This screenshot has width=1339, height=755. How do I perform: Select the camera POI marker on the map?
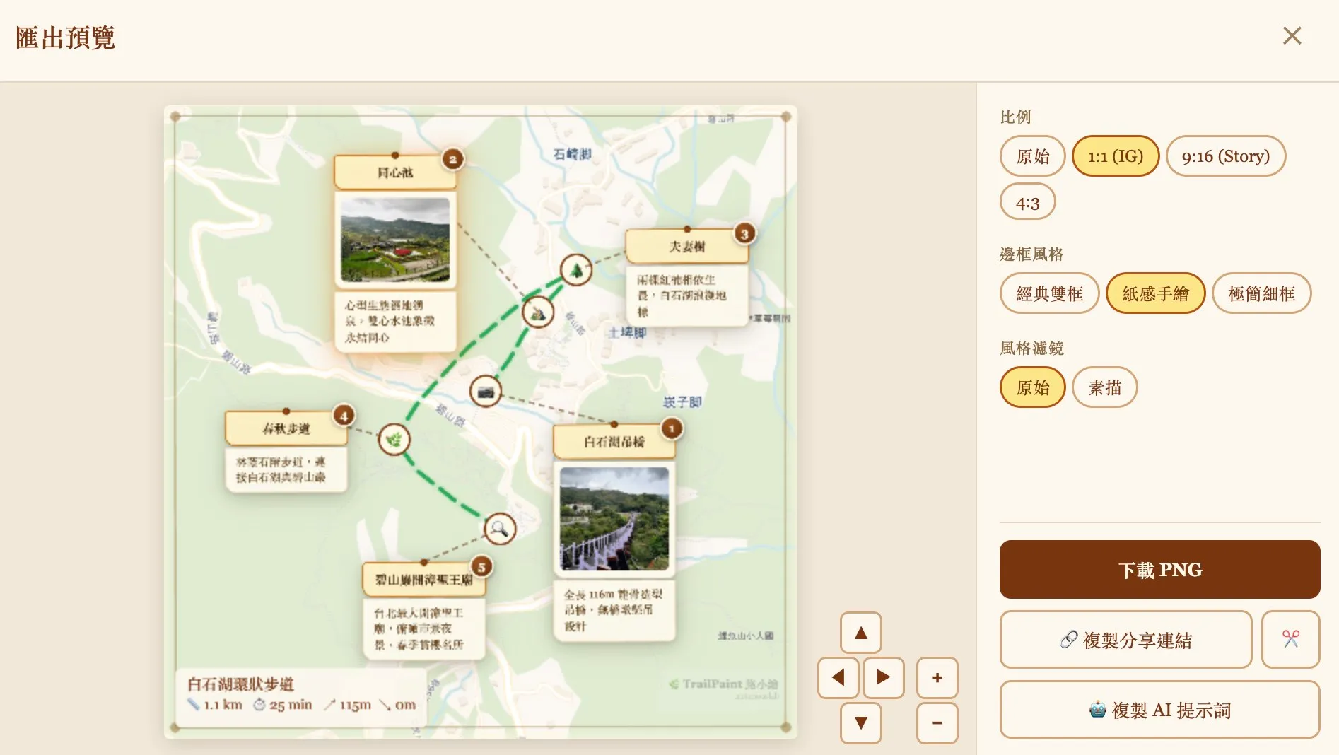point(486,390)
